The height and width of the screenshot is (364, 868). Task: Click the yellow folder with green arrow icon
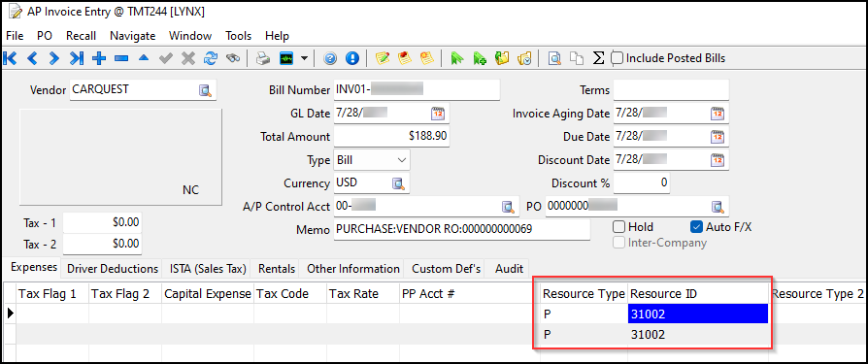[x=502, y=58]
